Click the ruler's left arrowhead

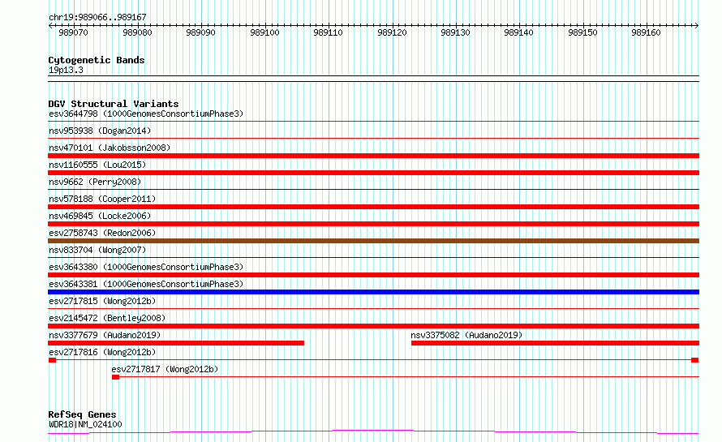coord(50,25)
